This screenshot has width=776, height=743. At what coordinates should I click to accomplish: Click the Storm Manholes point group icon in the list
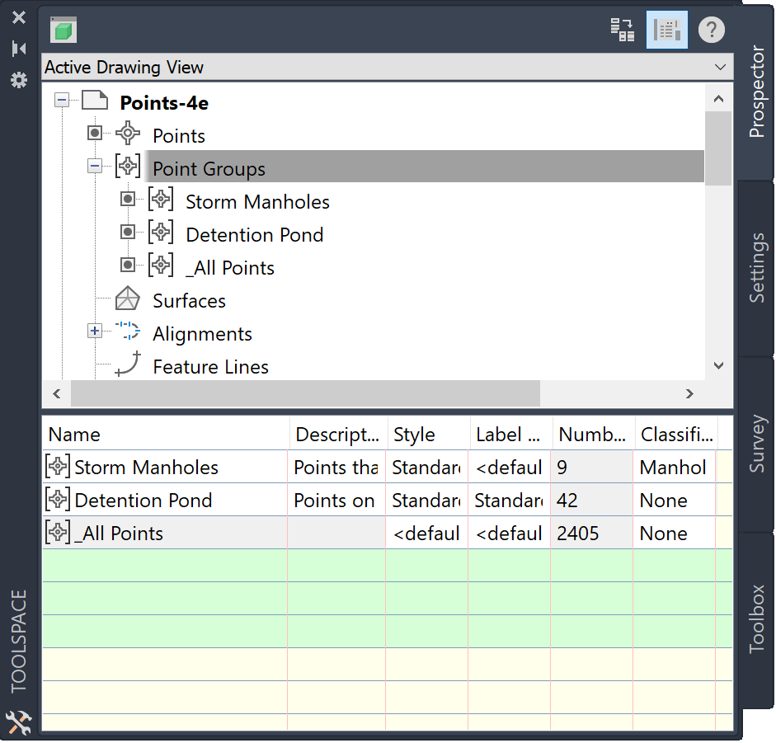[x=57, y=466]
